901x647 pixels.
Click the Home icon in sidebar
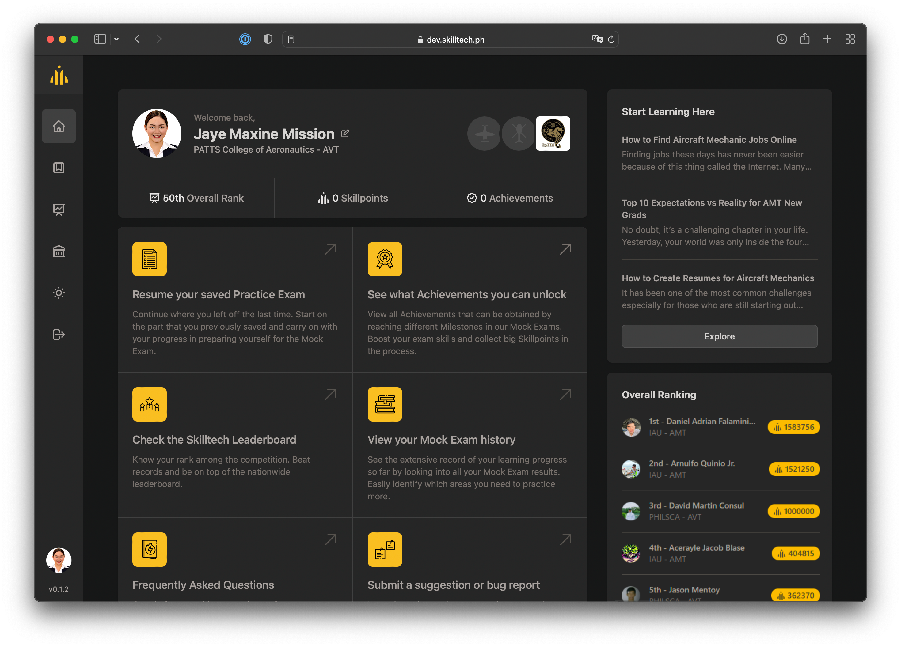tap(59, 126)
